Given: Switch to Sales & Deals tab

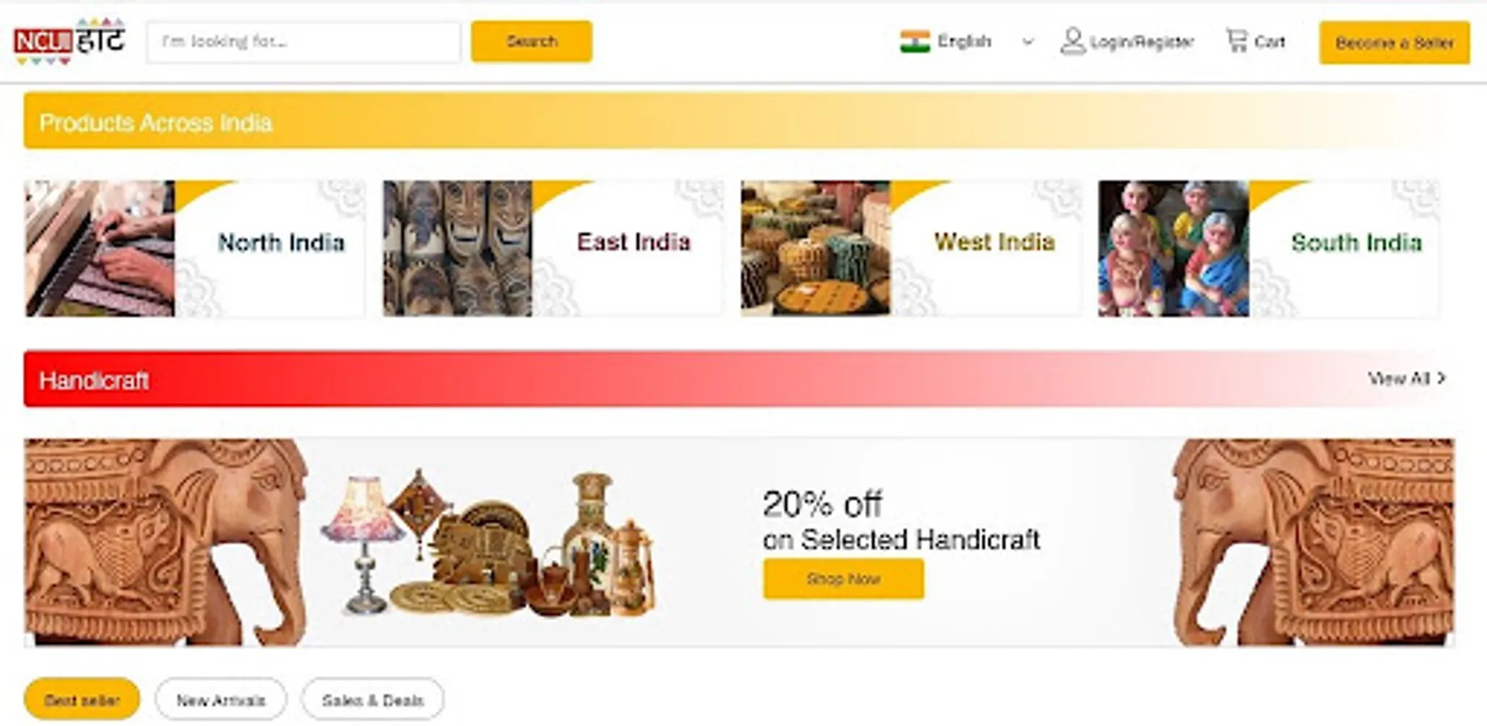Looking at the screenshot, I should 372,699.
